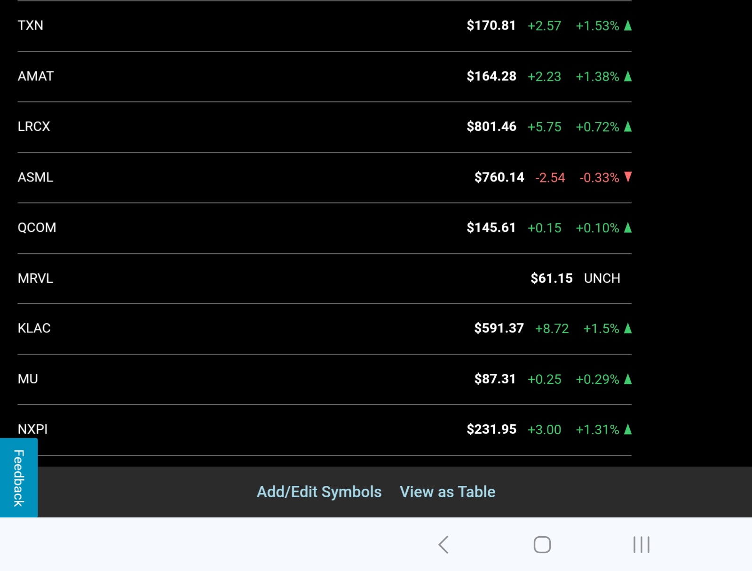The width and height of the screenshot is (752, 571).
Task: Click the QCOM percent +0.10%
Action: [x=598, y=228]
